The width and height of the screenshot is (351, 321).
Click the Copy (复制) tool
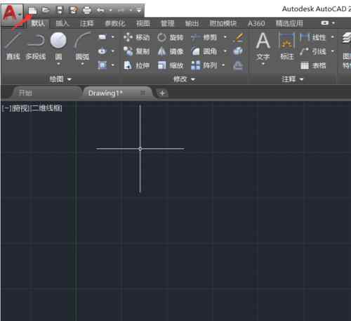click(137, 51)
